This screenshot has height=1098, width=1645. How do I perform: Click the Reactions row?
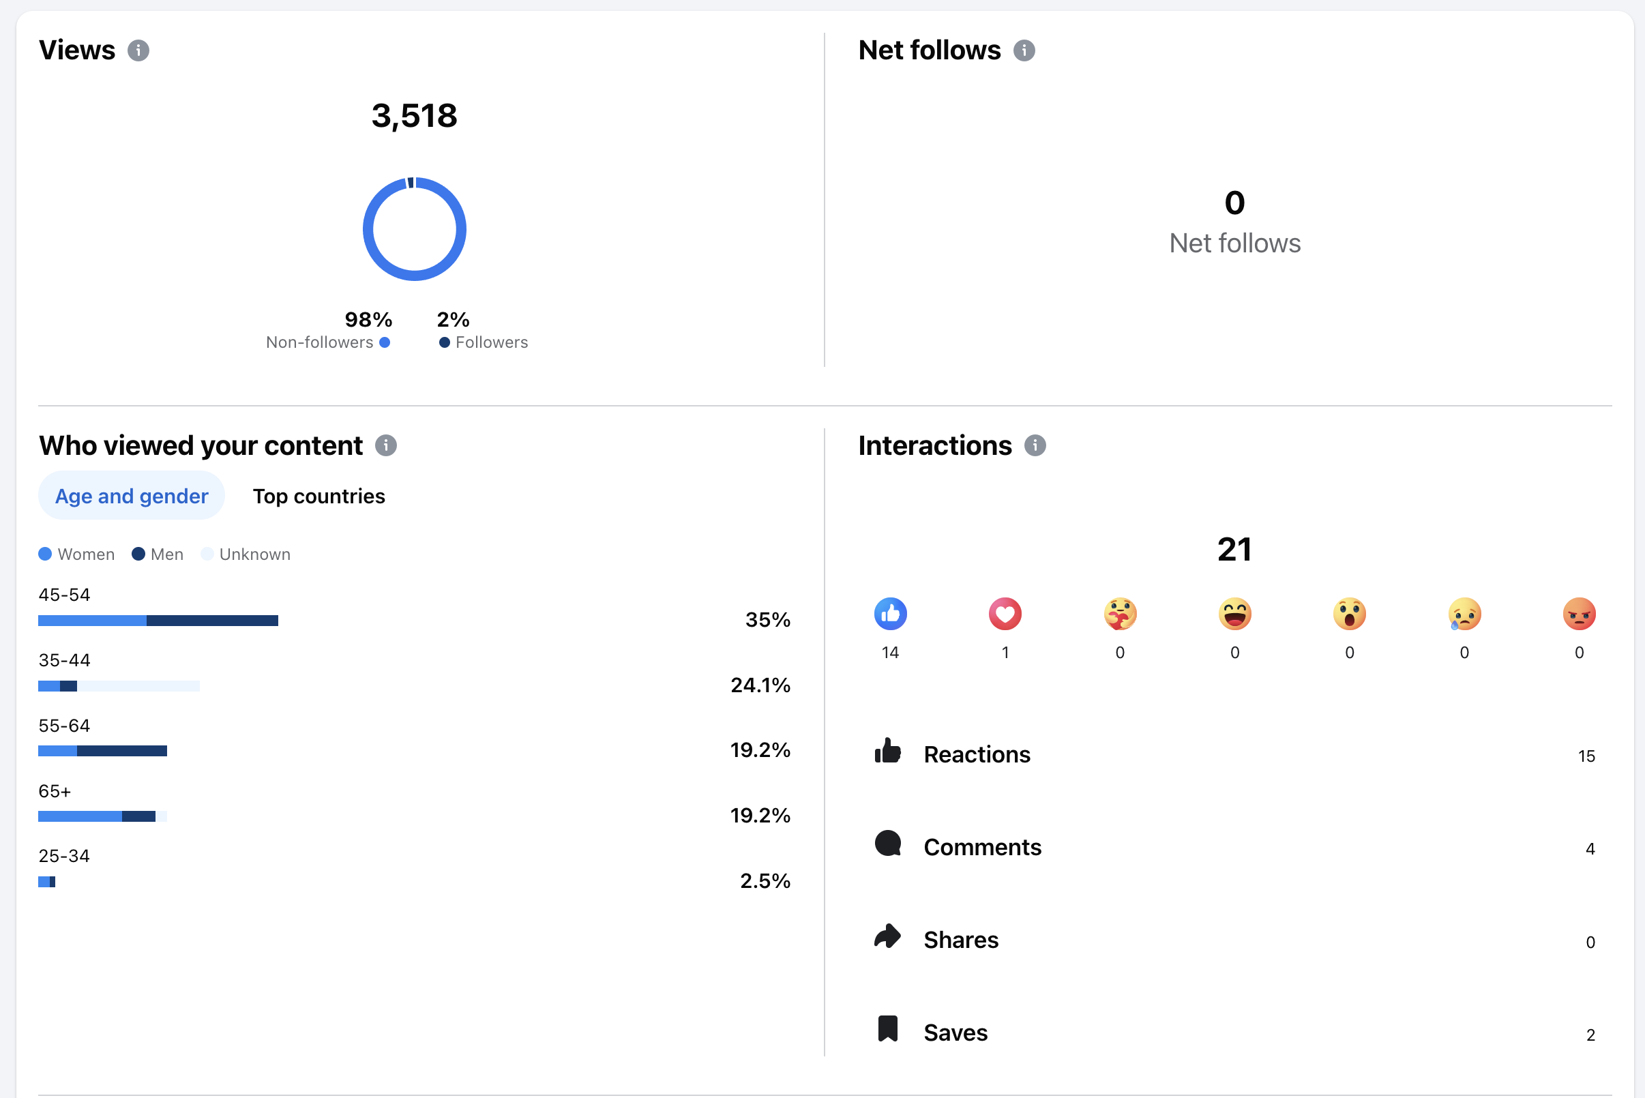click(x=976, y=754)
